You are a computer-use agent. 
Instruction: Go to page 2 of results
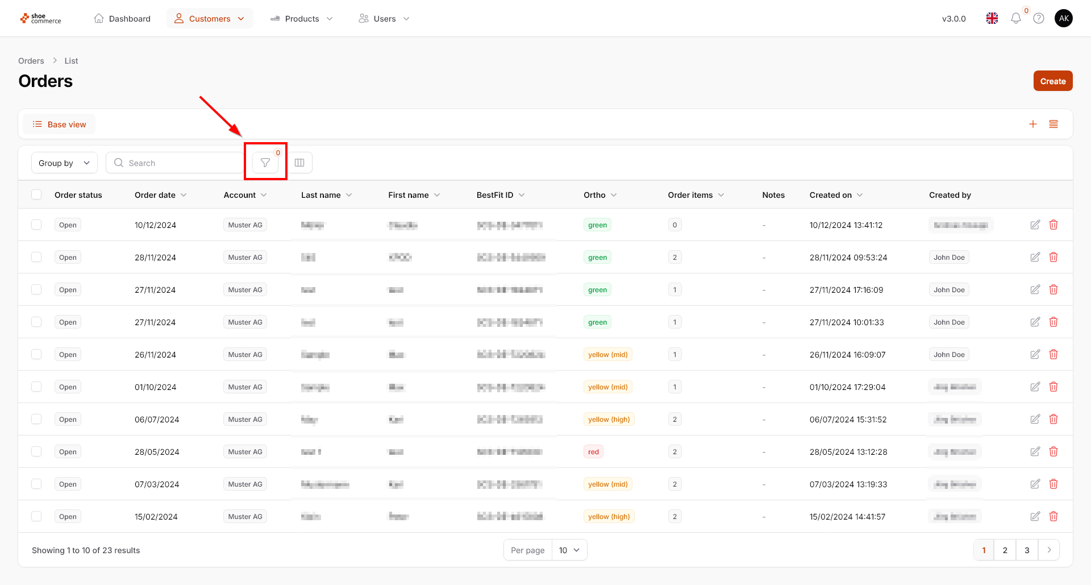[1005, 550]
